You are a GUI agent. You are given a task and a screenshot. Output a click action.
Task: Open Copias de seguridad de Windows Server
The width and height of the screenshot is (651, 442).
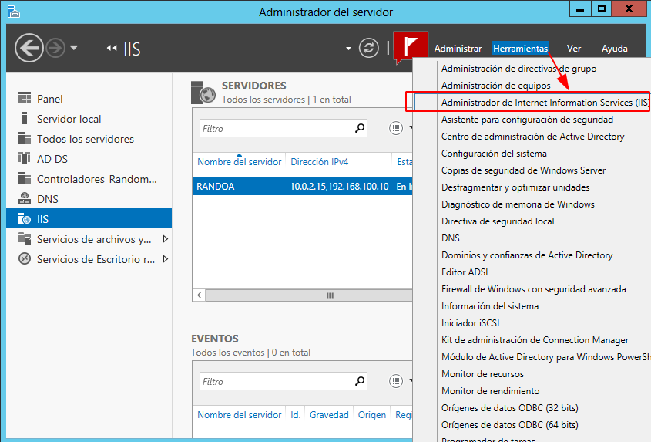pyautogui.click(x=523, y=170)
